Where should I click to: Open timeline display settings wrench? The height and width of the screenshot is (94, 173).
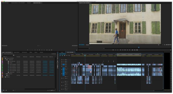pos(69,56)
